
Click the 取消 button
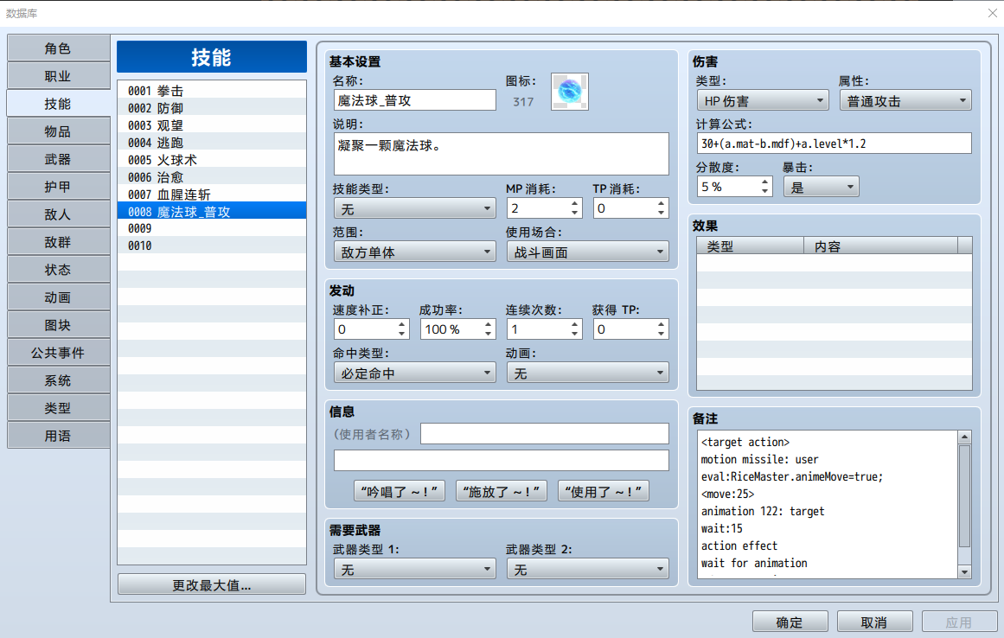pos(874,622)
